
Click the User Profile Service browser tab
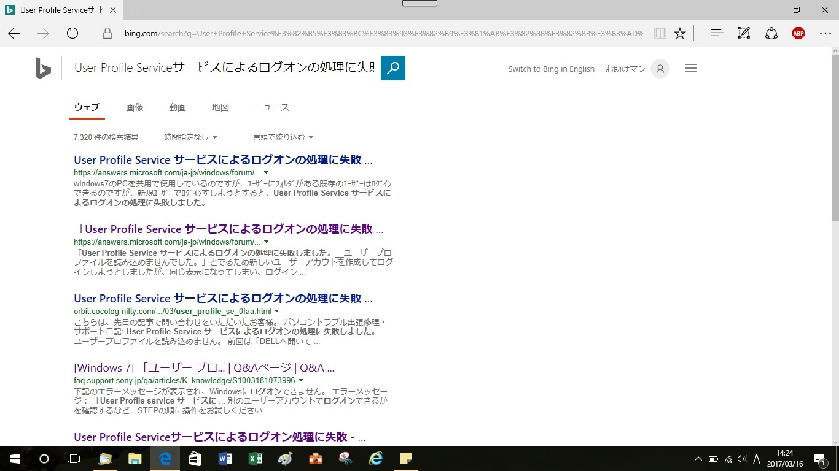tap(61, 10)
